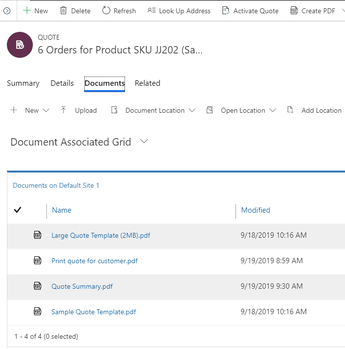Image resolution: width=345 pixels, height=349 pixels.
Task: Open Large Quote Template (2MB).pdf link
Action: [100, 235]
